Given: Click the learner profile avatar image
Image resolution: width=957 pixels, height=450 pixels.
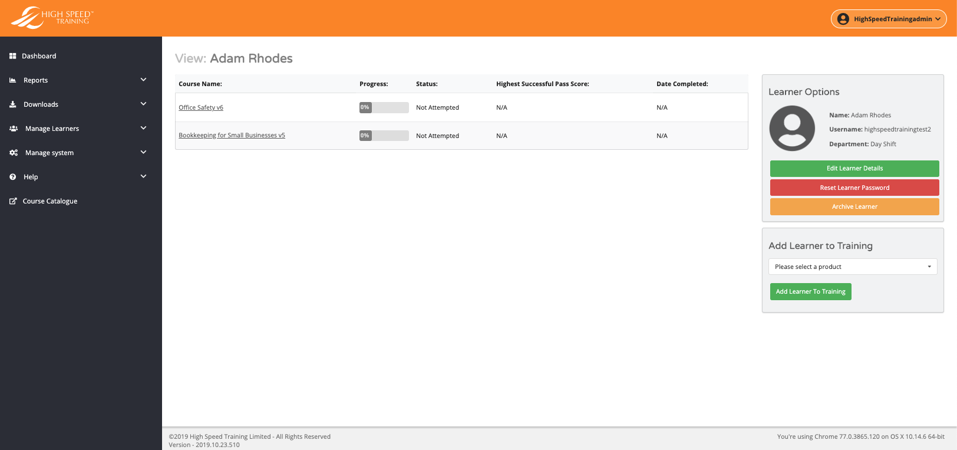Looking at the screenshot, I should coord(792,128).
